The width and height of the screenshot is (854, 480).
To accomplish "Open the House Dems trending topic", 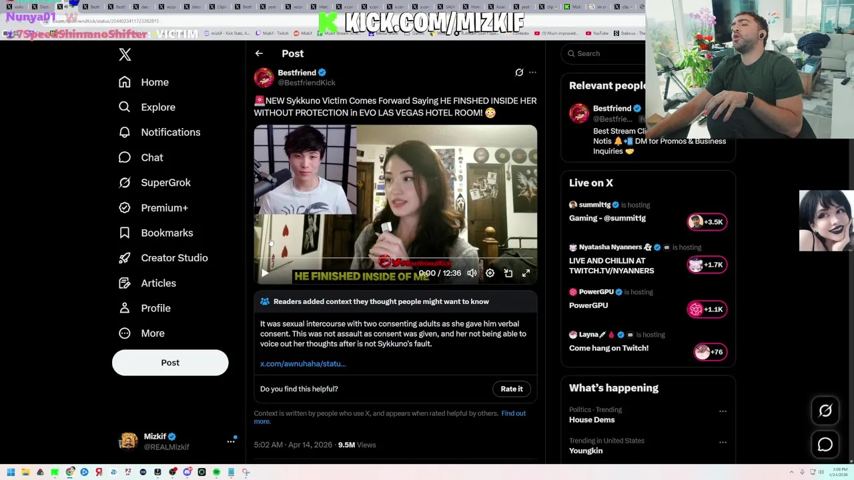I will point(592,420).
